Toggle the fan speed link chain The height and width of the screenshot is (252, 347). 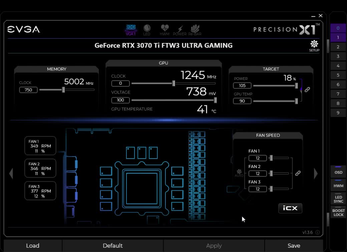298,173
